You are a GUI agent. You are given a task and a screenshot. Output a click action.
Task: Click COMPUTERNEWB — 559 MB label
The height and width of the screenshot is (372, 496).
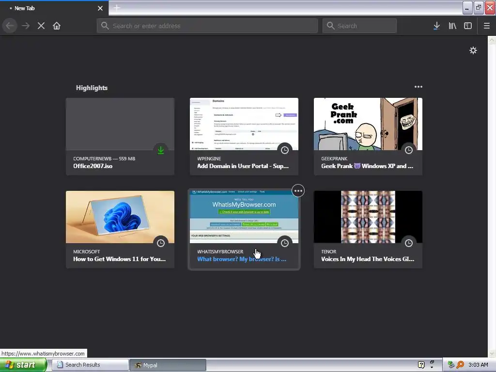(104, 159)
